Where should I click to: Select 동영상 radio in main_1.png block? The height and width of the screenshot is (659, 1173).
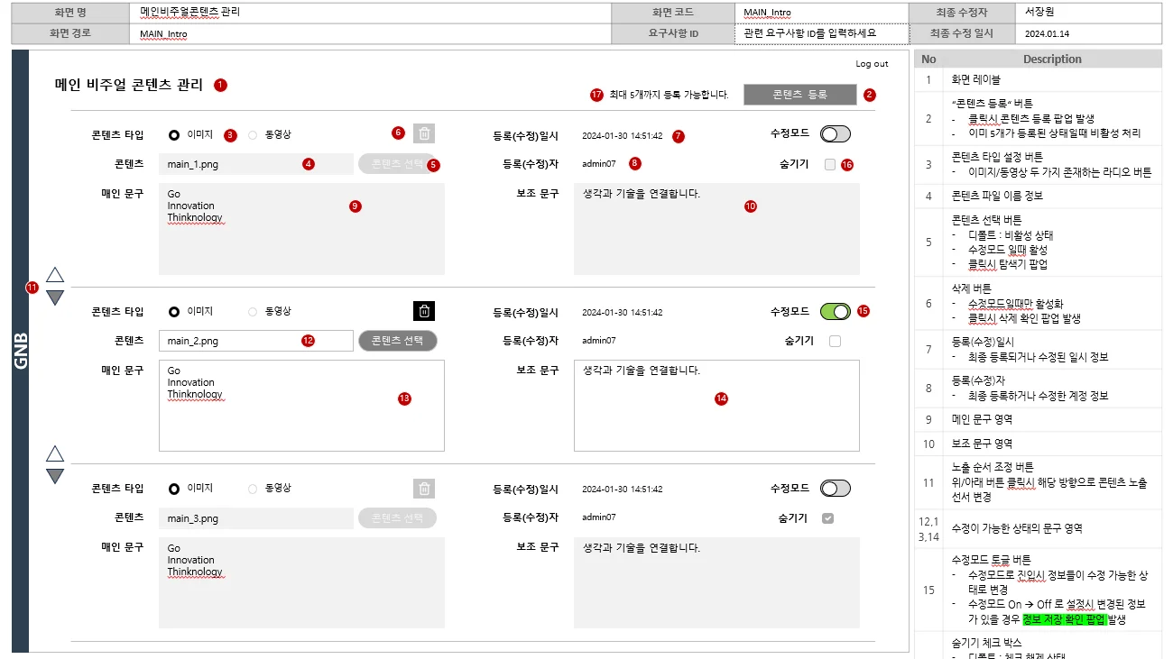253,134
